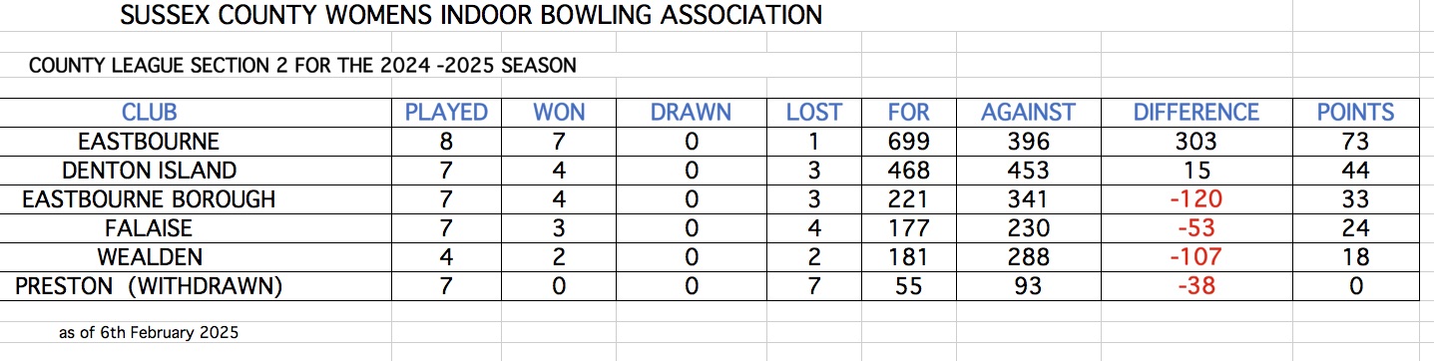Select the PLAYED column header cell

click(446, 112)
